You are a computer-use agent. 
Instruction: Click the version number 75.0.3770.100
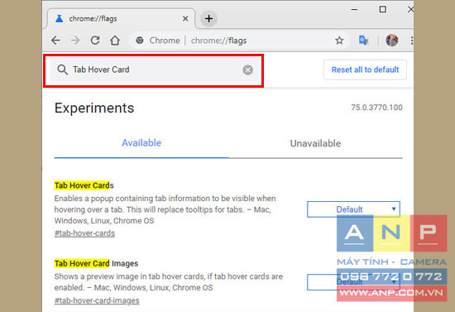[x=376, y=108]
